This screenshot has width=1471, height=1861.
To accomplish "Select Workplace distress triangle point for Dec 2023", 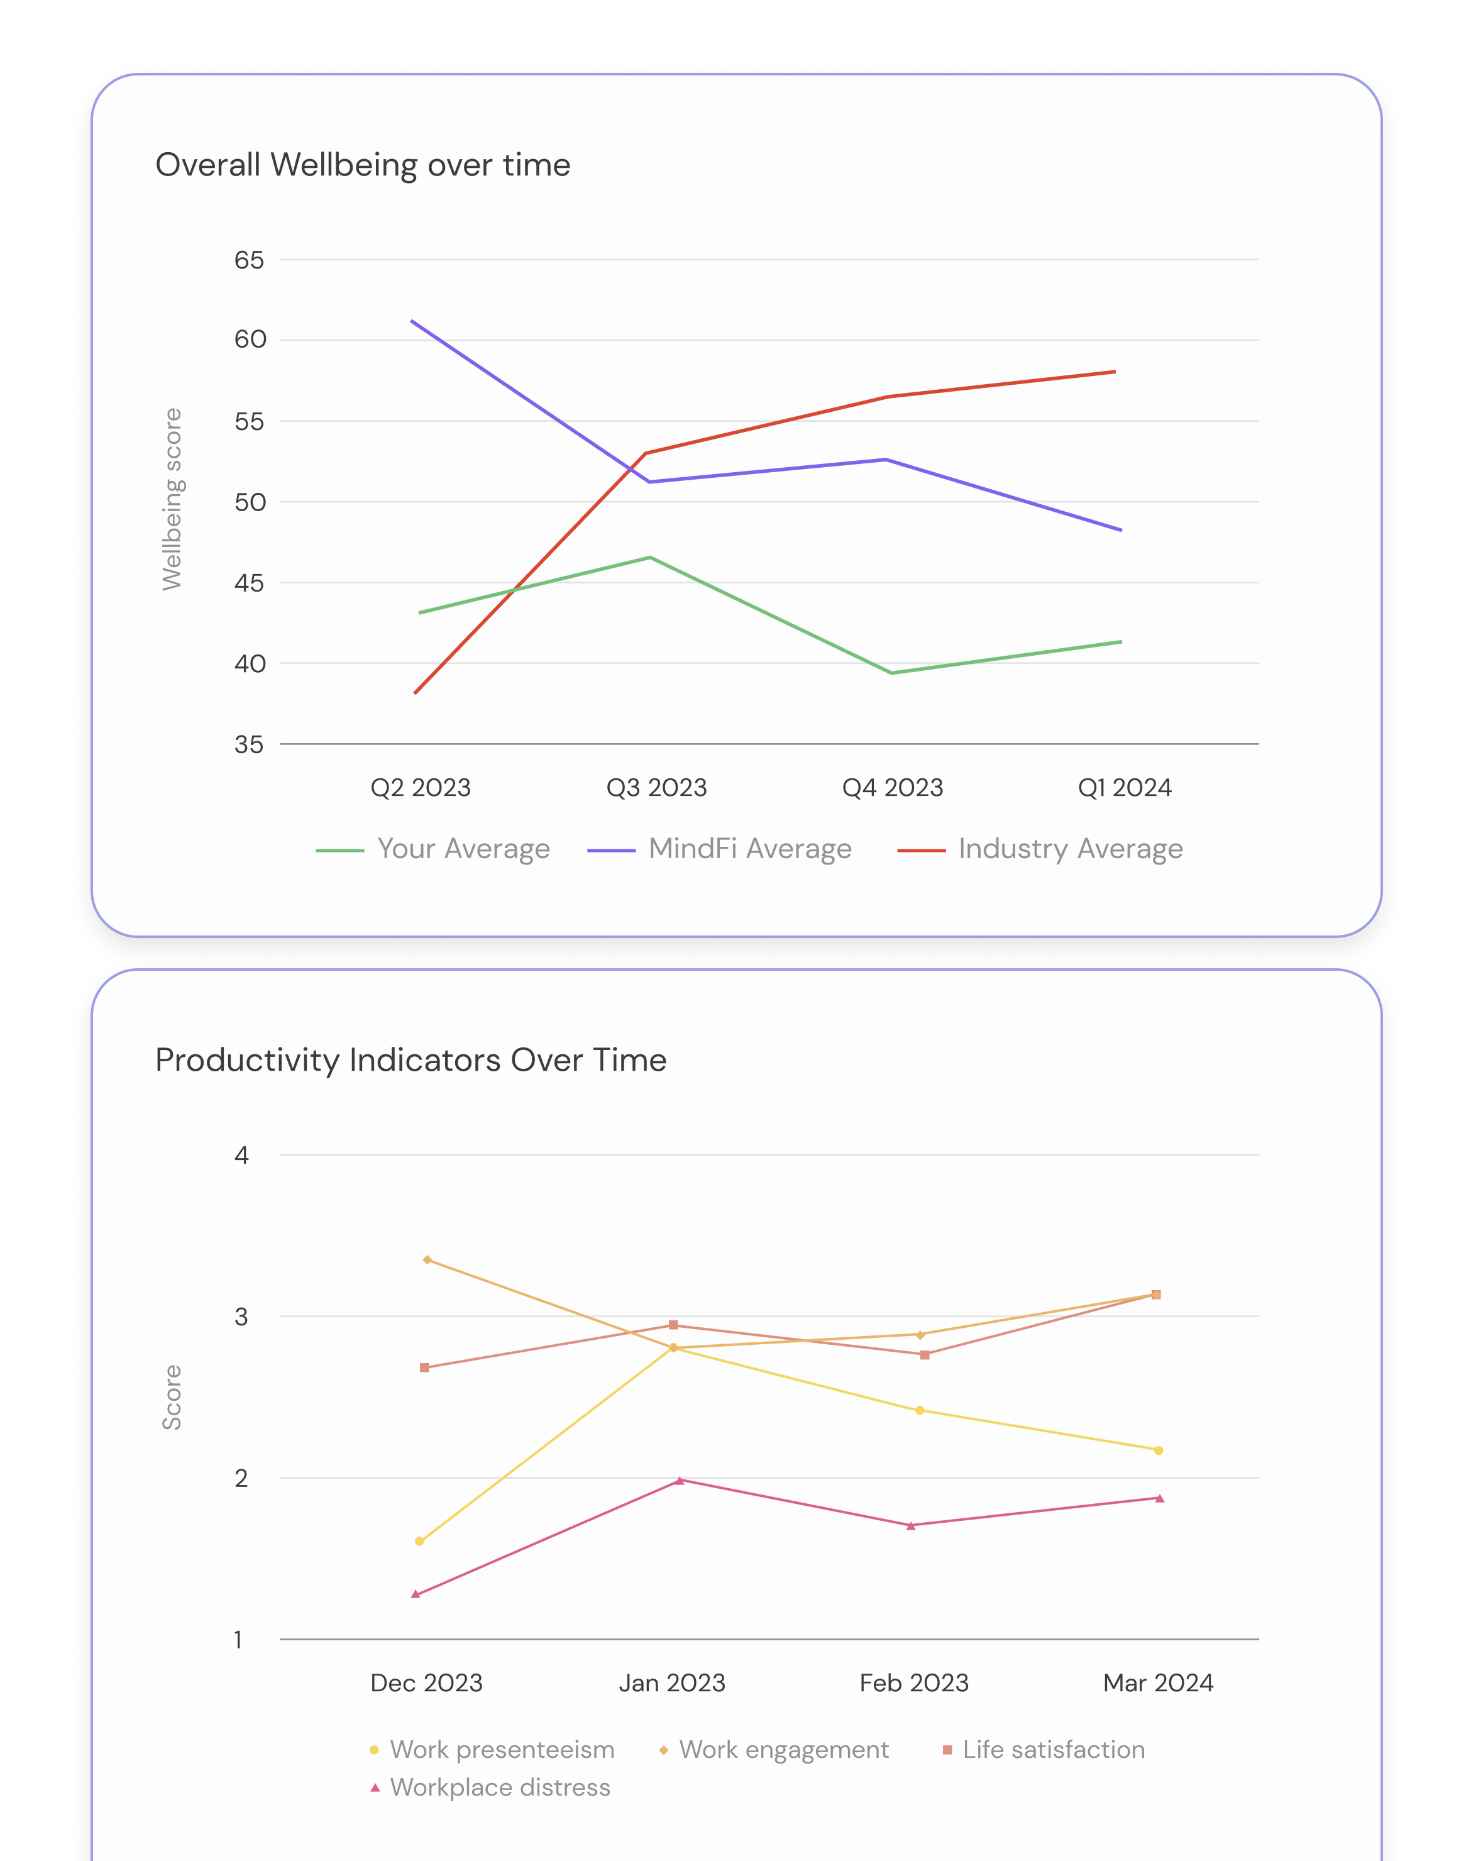I will [x=416, y=1594].
